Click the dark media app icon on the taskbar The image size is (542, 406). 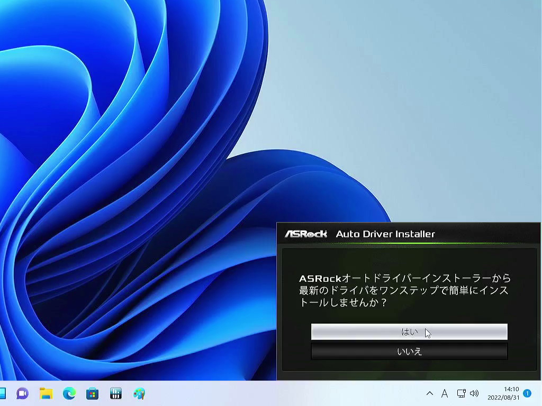pos(115,393)
